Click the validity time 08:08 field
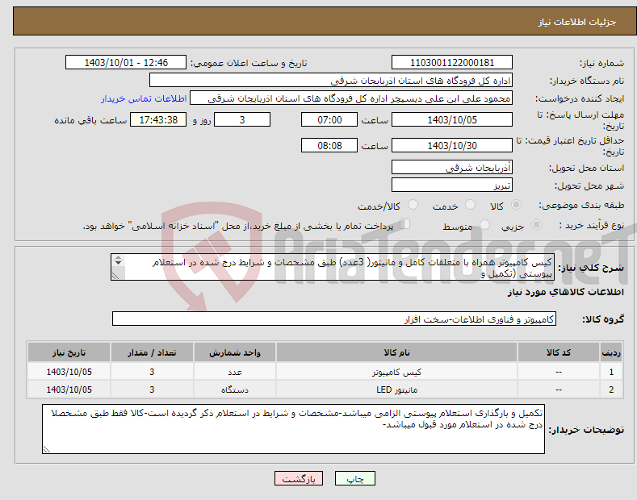The height and width of the screenshot is (500, 637). [x=329, y=145]
